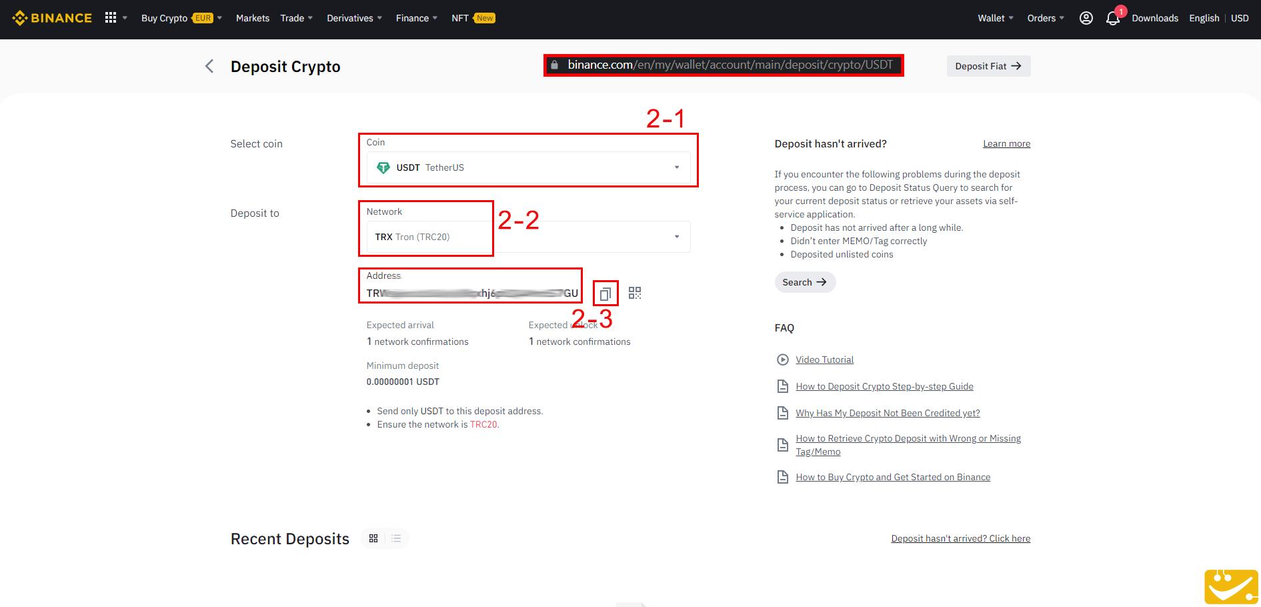Screen dimensions: 1261x607
Task: Open the Finance dropdown menu
Action: tap(417, 18)
